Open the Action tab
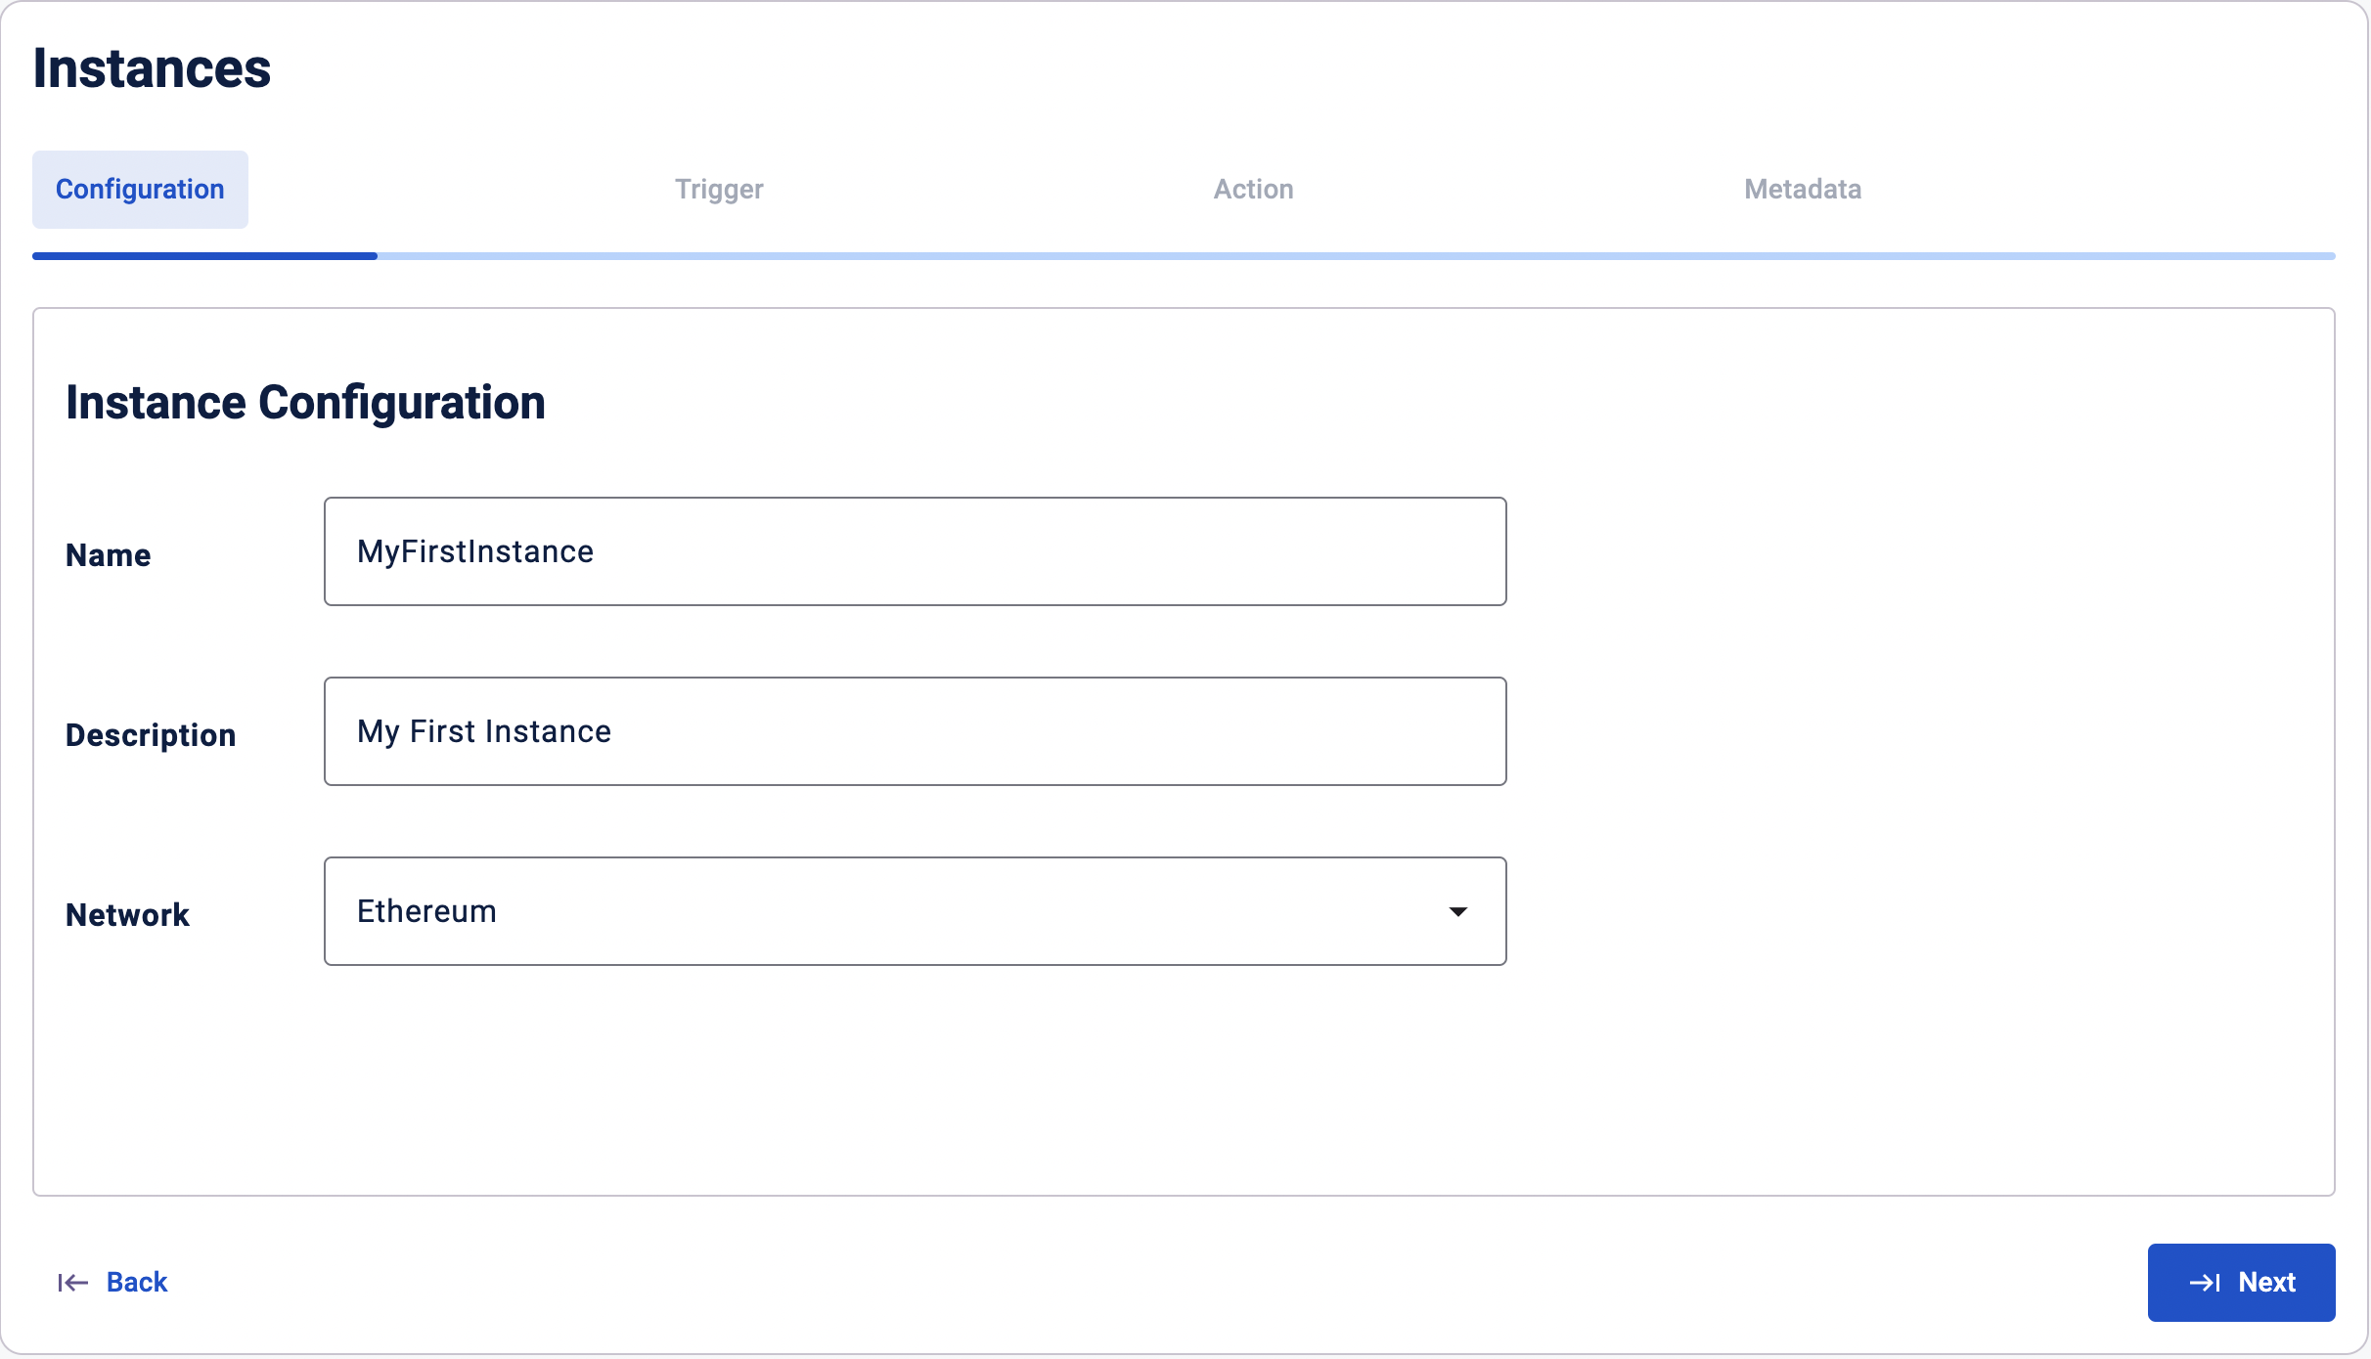Screen dimensions: 2371x1359 point(1253,190)
